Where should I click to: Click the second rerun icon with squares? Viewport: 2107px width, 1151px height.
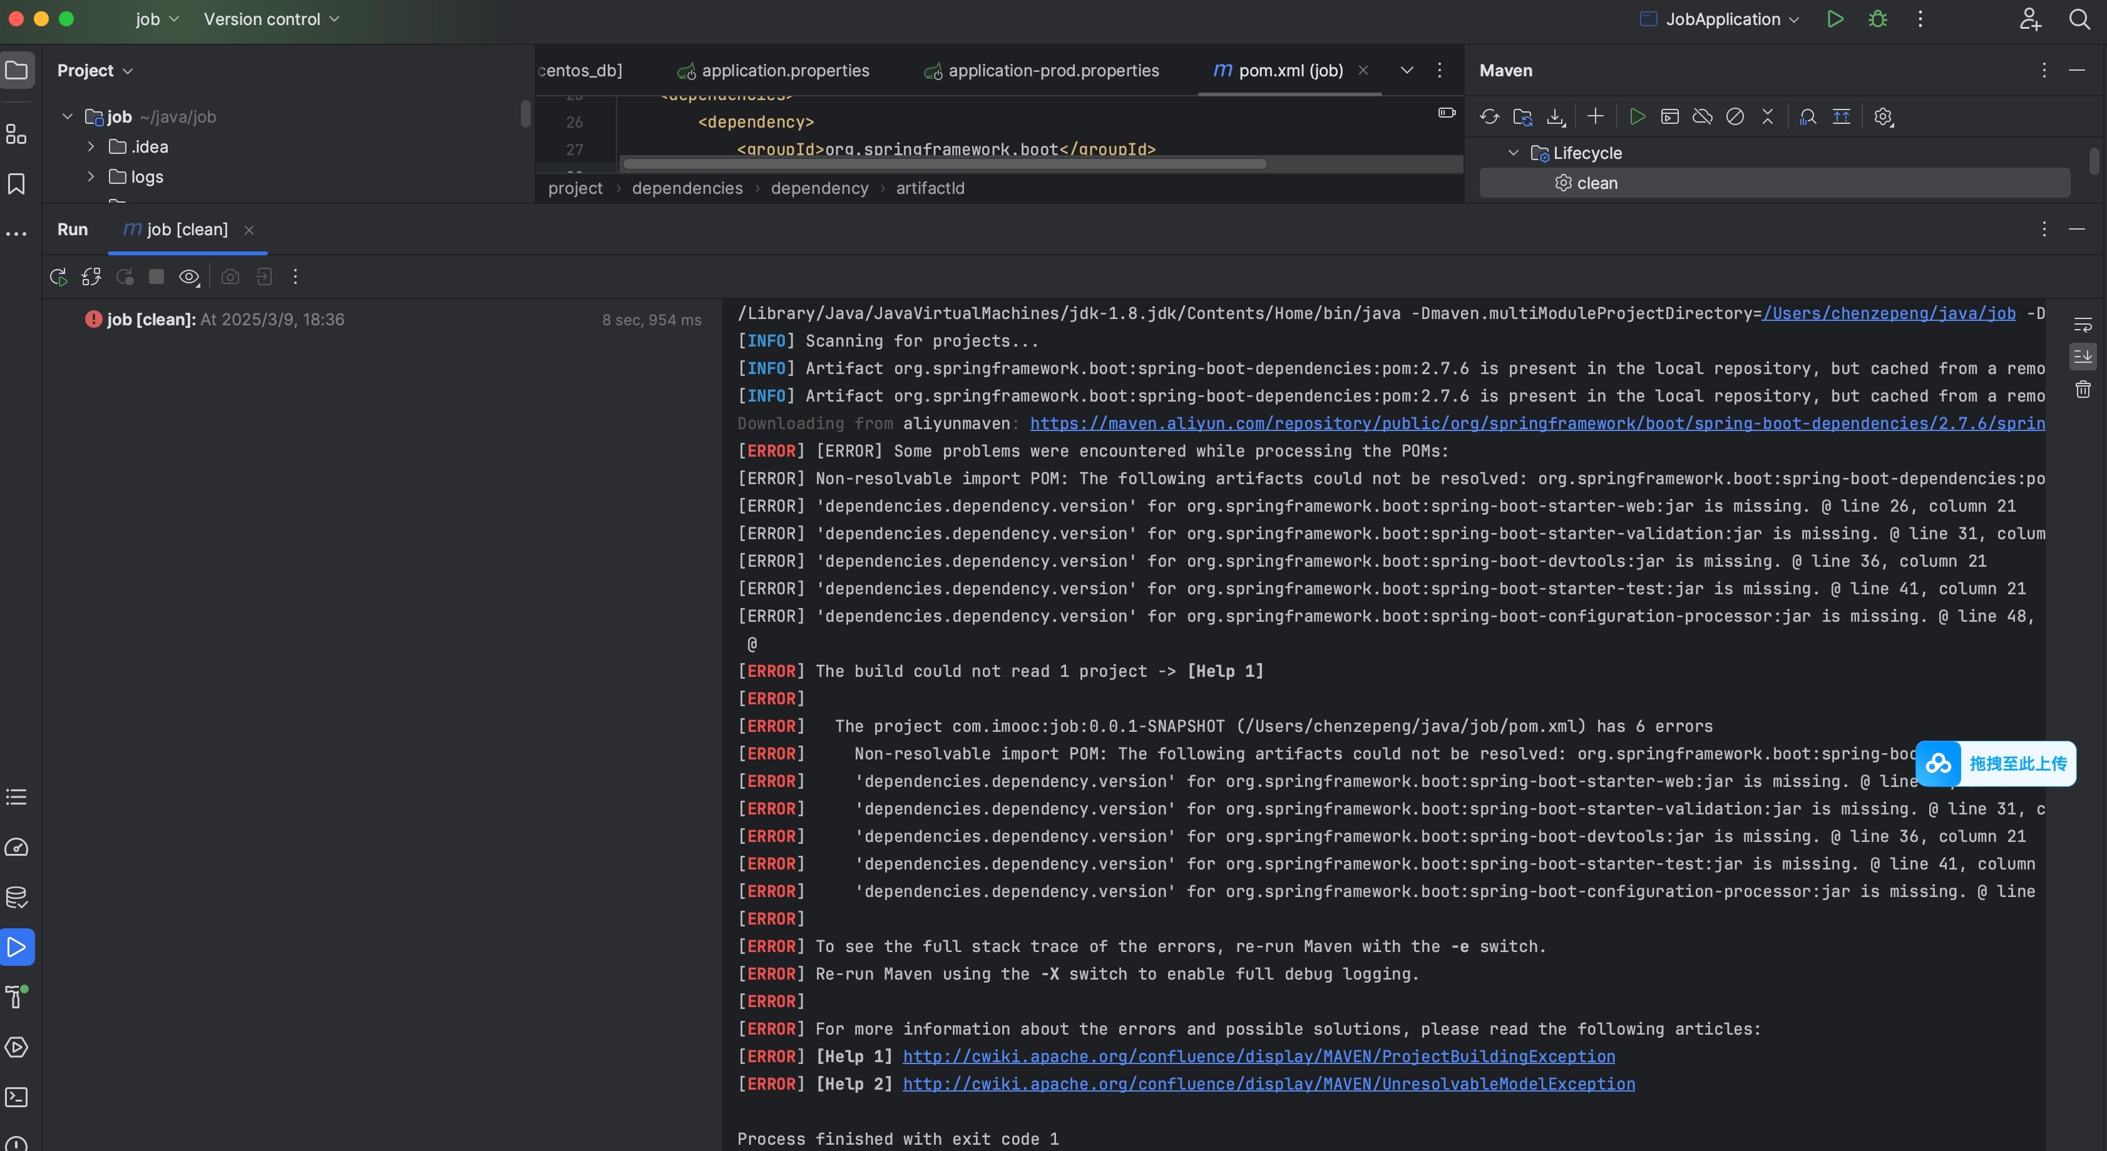(x=91, y=277)
